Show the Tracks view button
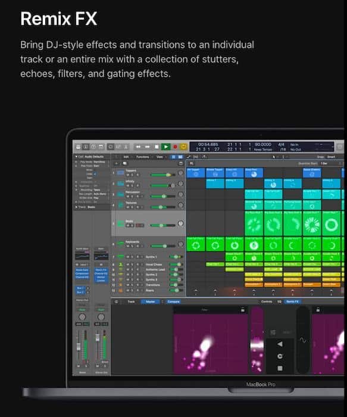Viewport: 347px width, 417px height. (180, 157)
